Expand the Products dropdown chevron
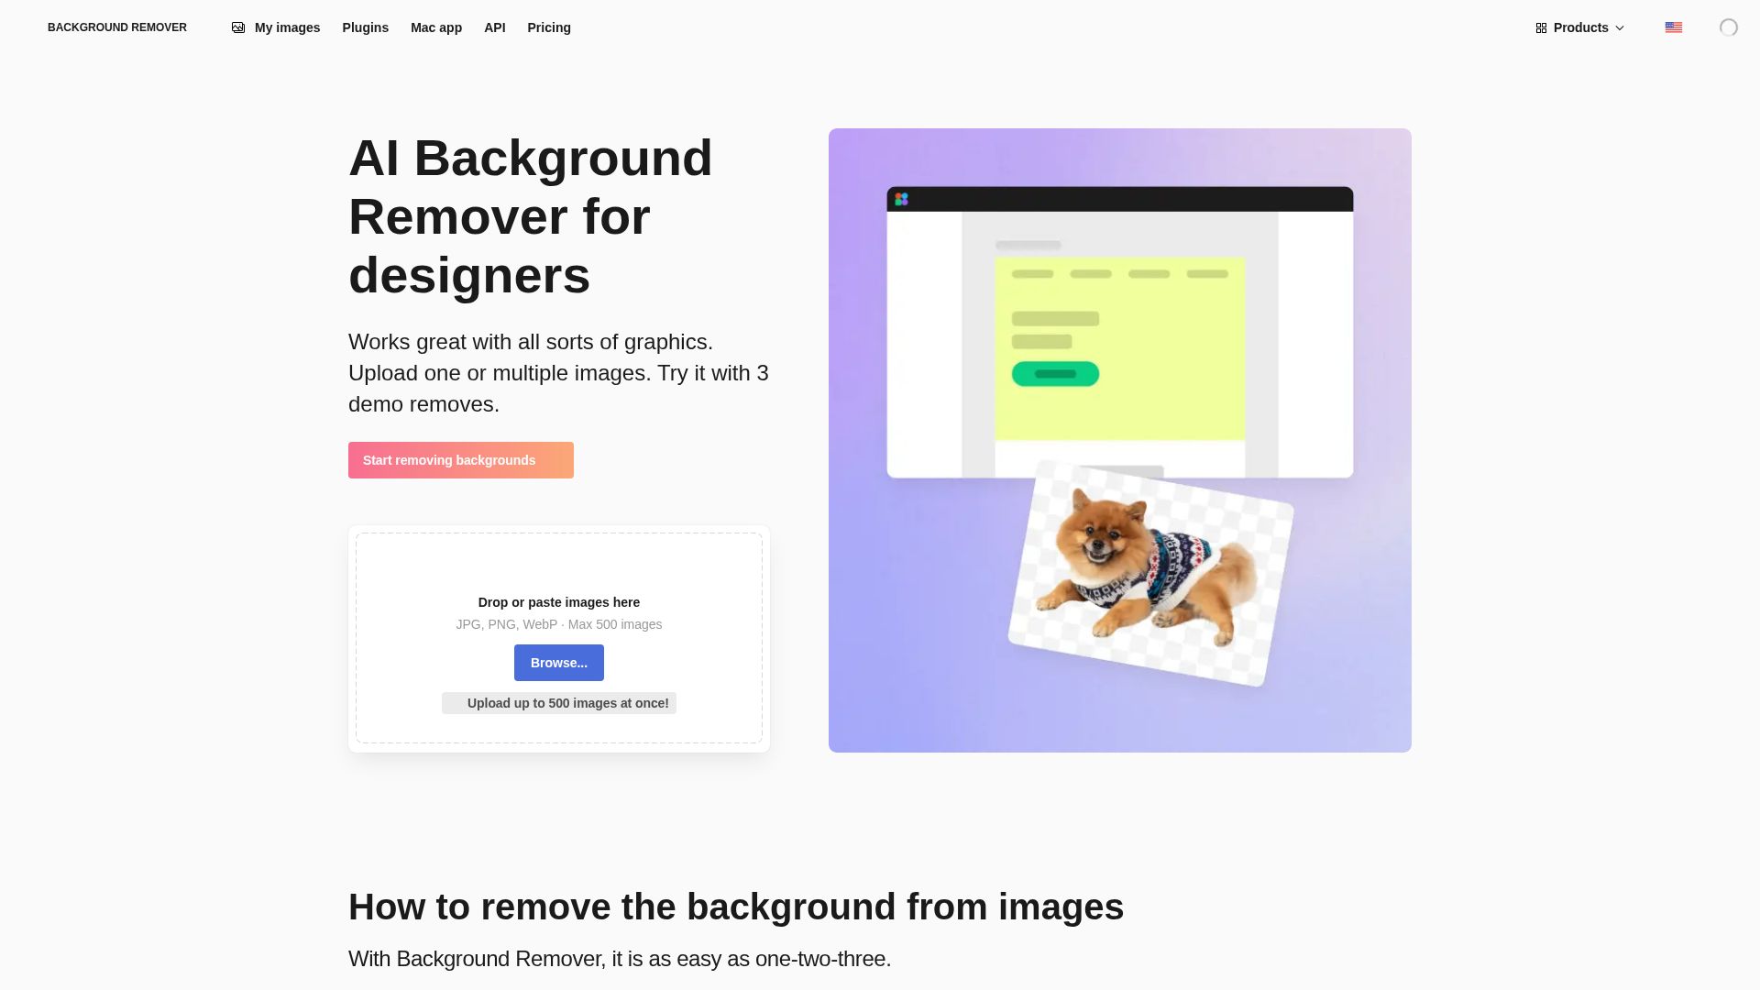1760x990 pixels. [1620, 28]
